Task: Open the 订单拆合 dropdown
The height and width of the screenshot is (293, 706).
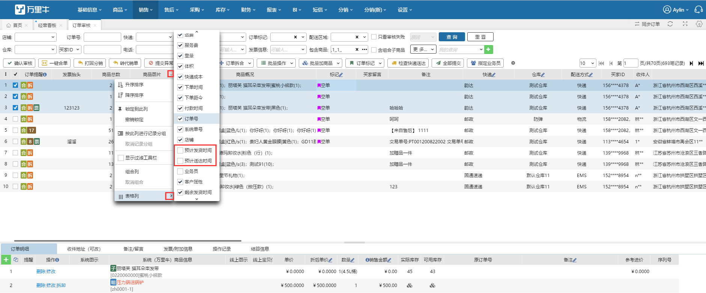Action: [x=235, y=63]
